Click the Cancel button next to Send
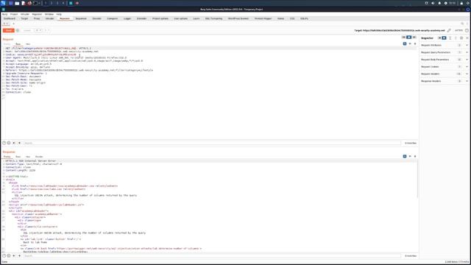Image resolution: width=471 pixels, height=265 pixels. (x=27, y=30)
